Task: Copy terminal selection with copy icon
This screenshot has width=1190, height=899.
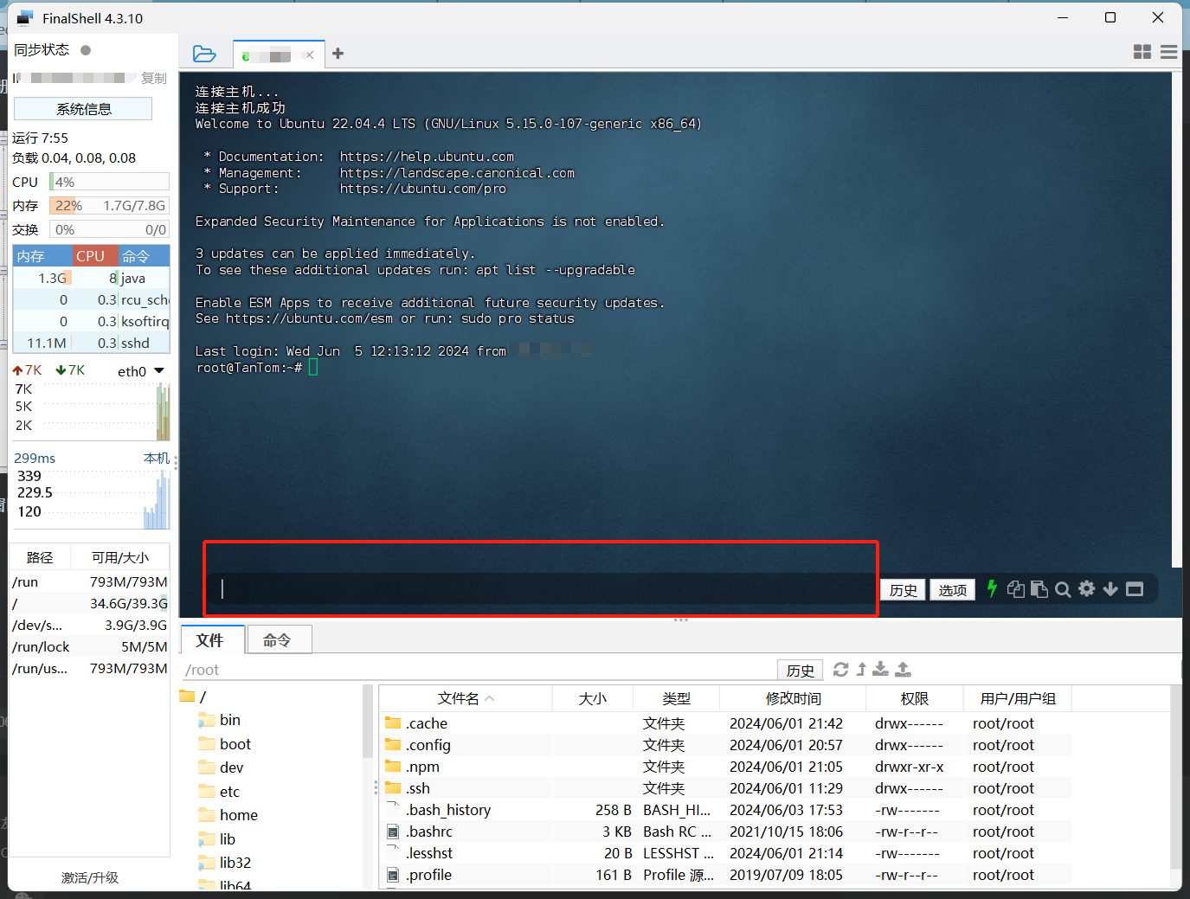Action: 1016,589
